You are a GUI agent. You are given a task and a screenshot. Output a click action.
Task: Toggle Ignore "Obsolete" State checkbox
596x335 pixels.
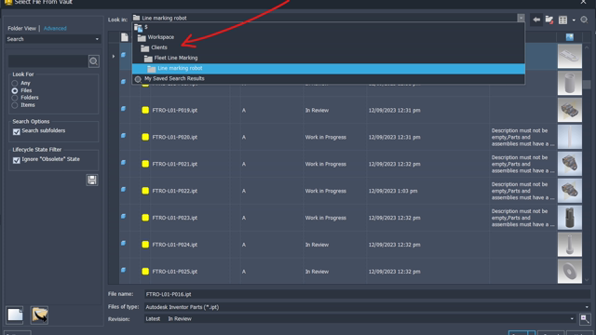coord(17,160)
